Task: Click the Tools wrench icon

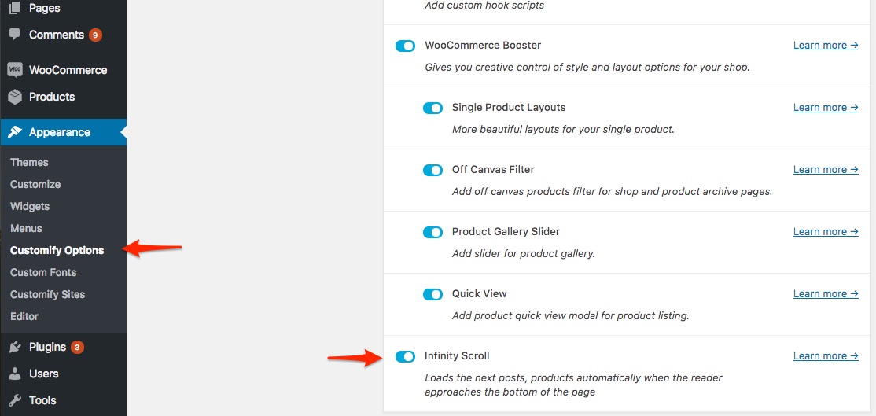Action: tap(15, 400)
